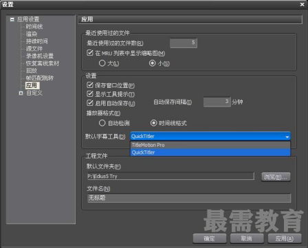Close the 设置 dialog
This screenshot has height=248, width=308.
click(x=302, y=4)
